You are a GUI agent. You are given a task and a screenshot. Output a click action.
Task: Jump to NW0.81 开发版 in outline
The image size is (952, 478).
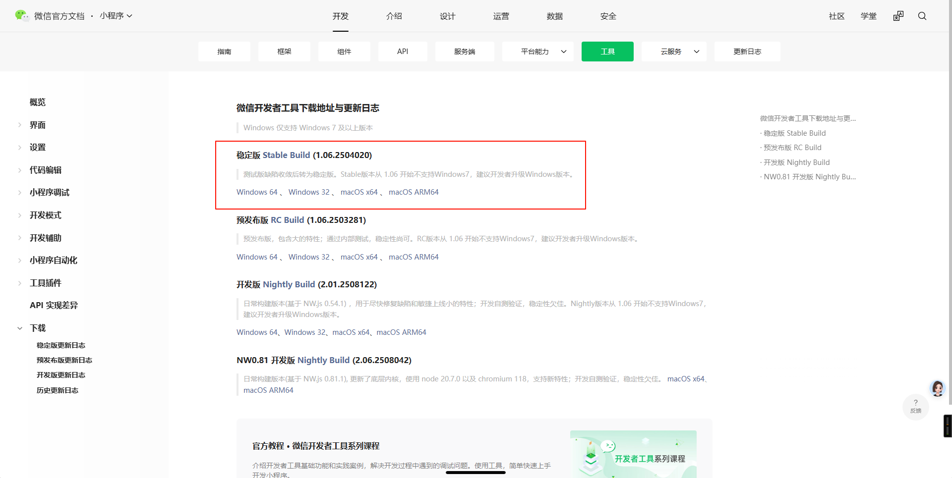click(x=809, y=177)
